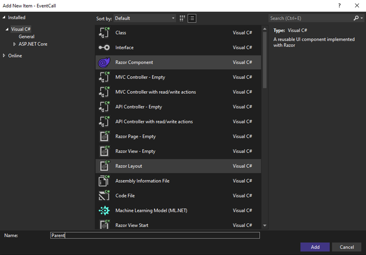366x255 pixels.
Task: Click the template list vertical scrollbar
Action: click(x=264, y=60)
